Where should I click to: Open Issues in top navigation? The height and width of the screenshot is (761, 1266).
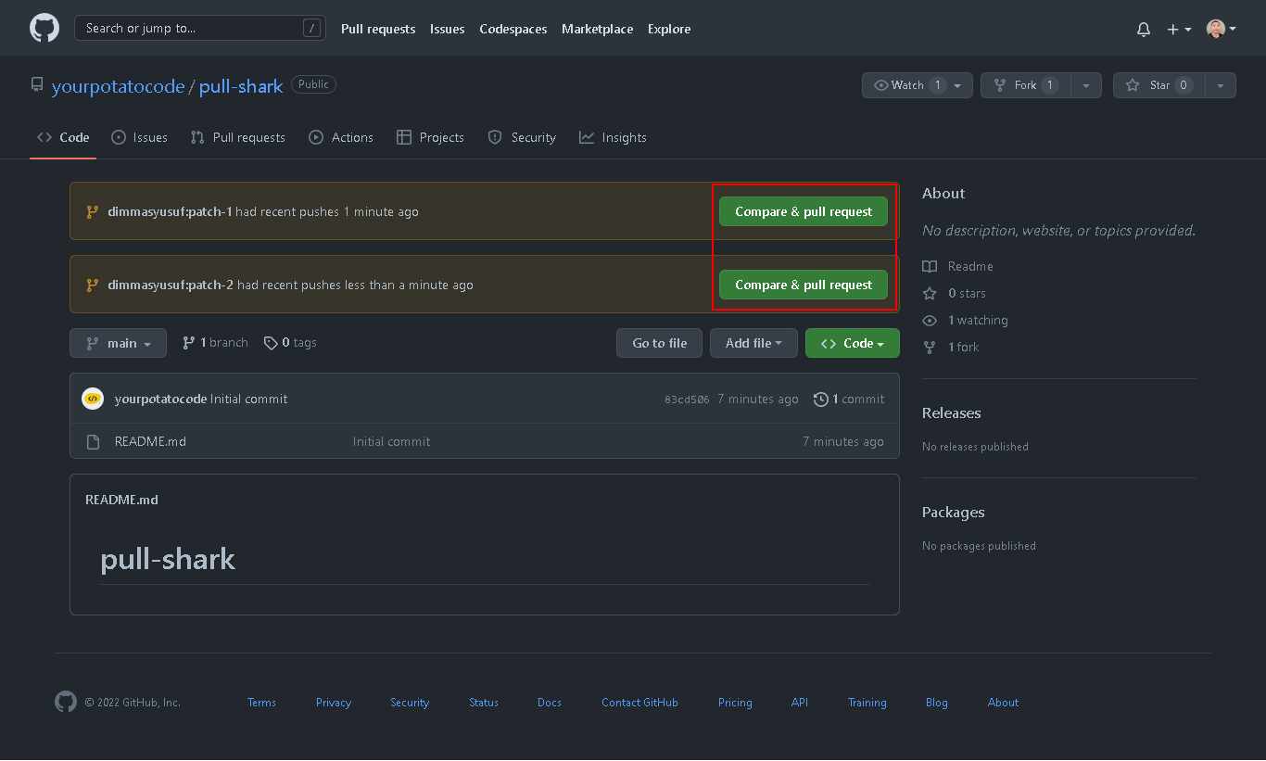pyautogui.click(x=447, y=29)
